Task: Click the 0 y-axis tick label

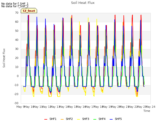Action: pyautogui.click(x=18, y=76)
